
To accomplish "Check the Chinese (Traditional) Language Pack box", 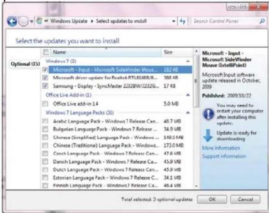I will coord(45,145).
